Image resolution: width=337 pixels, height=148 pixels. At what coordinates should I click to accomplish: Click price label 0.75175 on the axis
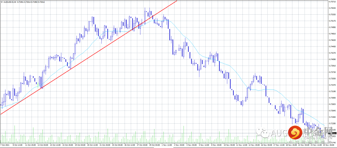coord(332,21)
